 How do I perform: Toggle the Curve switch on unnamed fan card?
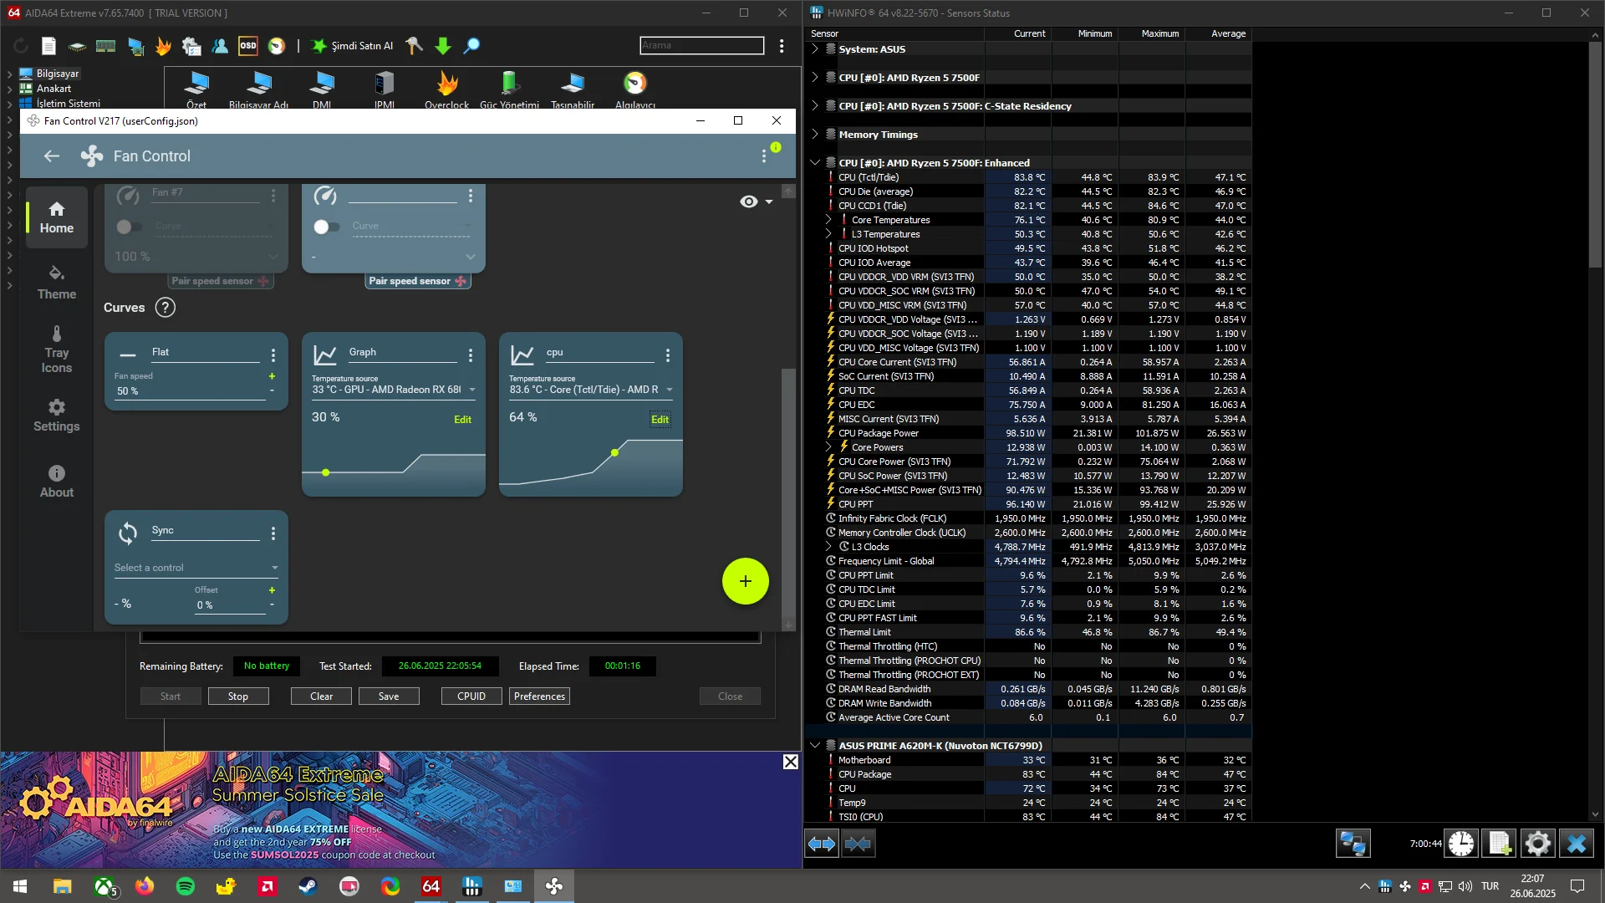coord(326,227)
